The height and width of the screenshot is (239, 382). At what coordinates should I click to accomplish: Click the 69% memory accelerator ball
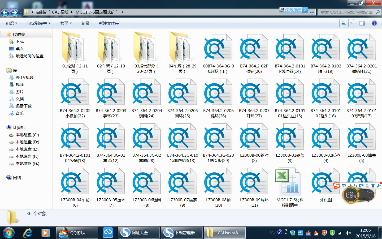point(351,195)
